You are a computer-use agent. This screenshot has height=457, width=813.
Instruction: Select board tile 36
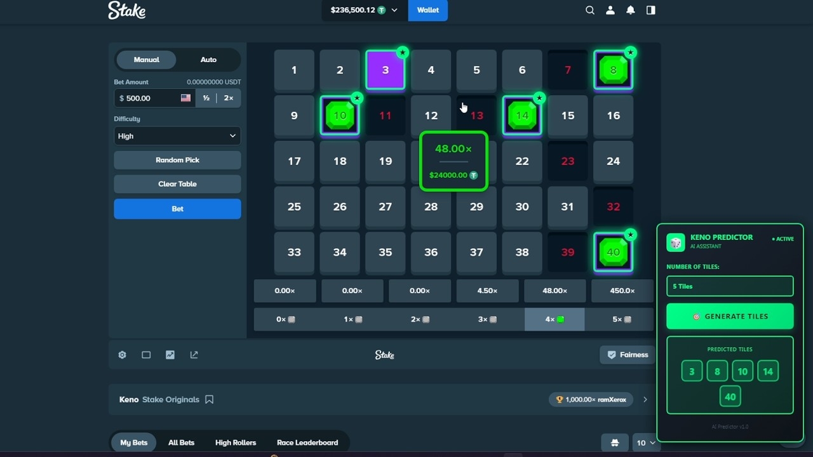point(431,252)
